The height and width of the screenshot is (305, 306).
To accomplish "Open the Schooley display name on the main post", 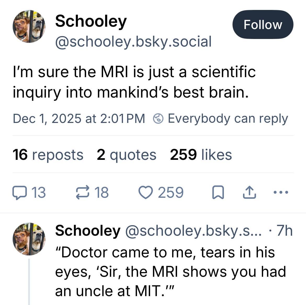I will pos(91,21).
